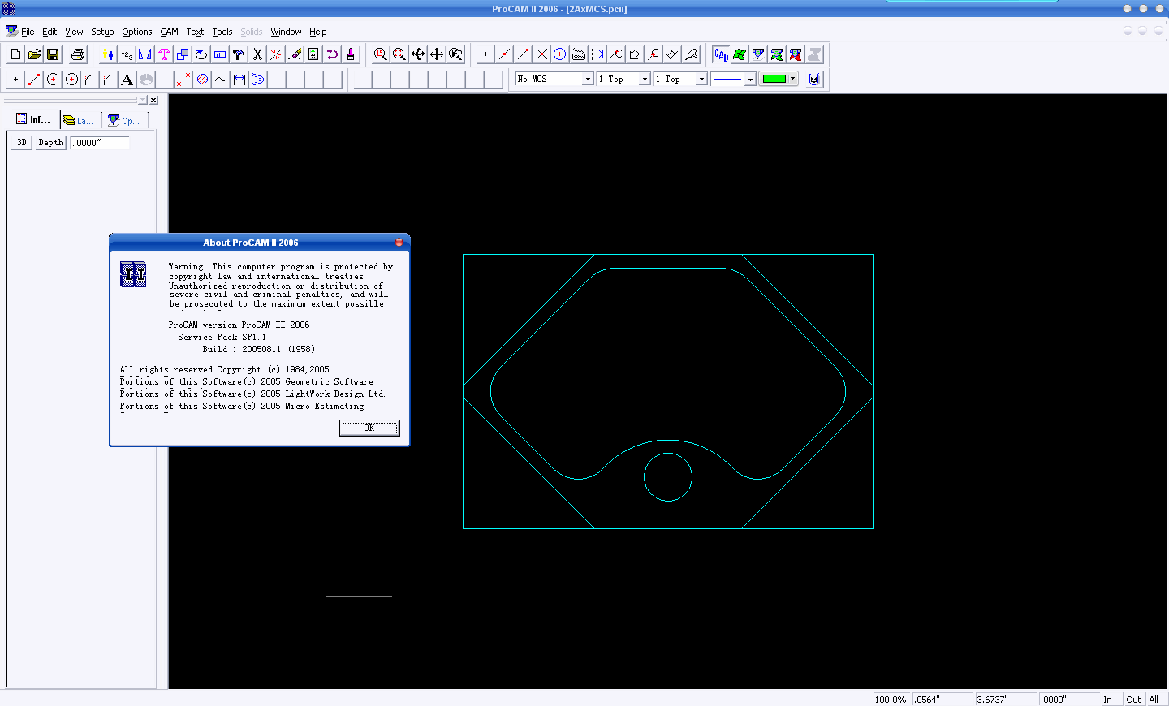Select the snap to circle center icon
Image resolution: width=1169 pixels, height=706 pixels.
(560, 54)
